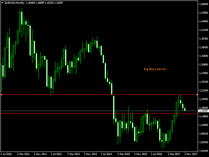This screenshot has width=209, height=157.
Task: Click the '1 Nov 2013' date label
Action: point(91,154)
